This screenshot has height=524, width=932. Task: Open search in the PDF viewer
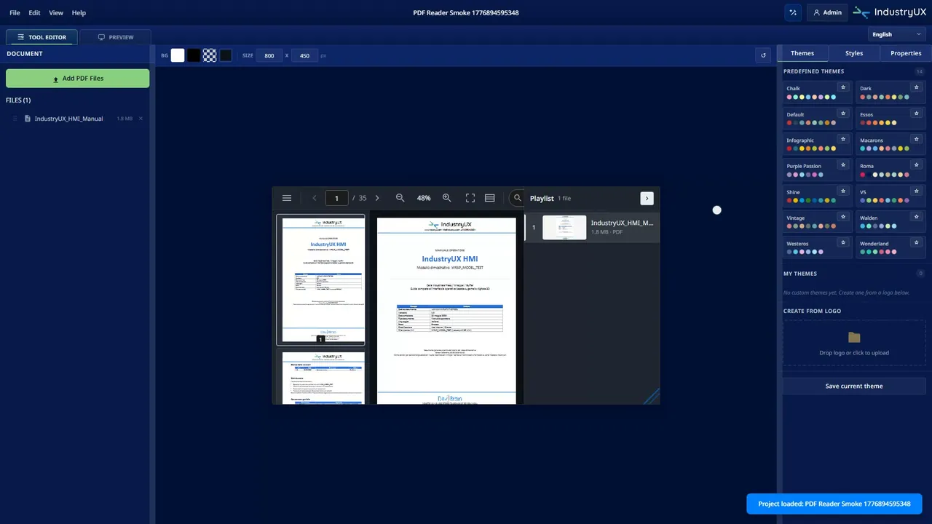(517, 198)
